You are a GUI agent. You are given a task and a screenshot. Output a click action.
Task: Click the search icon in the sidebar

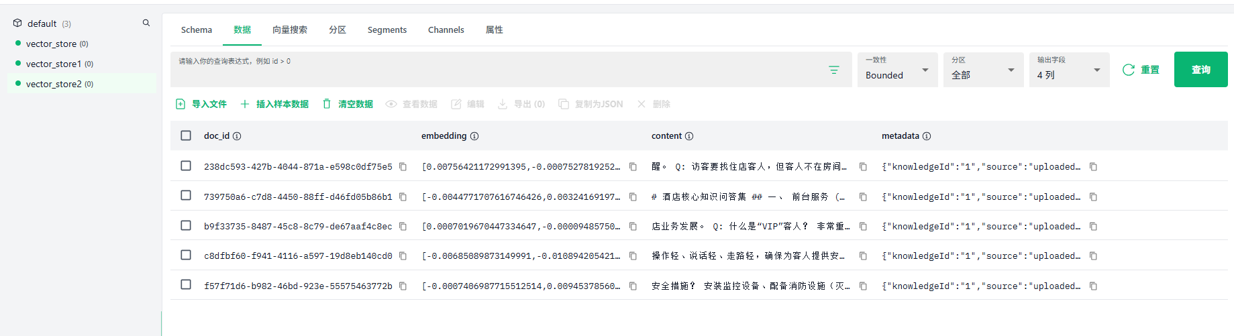pyautogui.click(x=146, y=23)
